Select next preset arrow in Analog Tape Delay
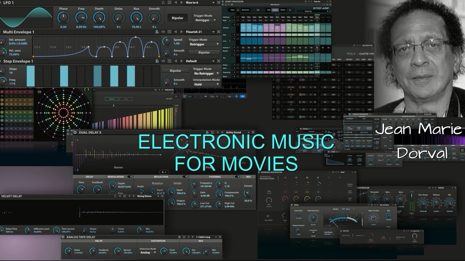 pyautogui.click(x=193, y=237)
